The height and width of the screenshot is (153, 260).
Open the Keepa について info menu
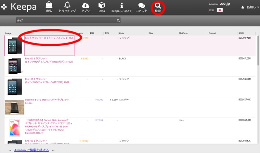122,7
